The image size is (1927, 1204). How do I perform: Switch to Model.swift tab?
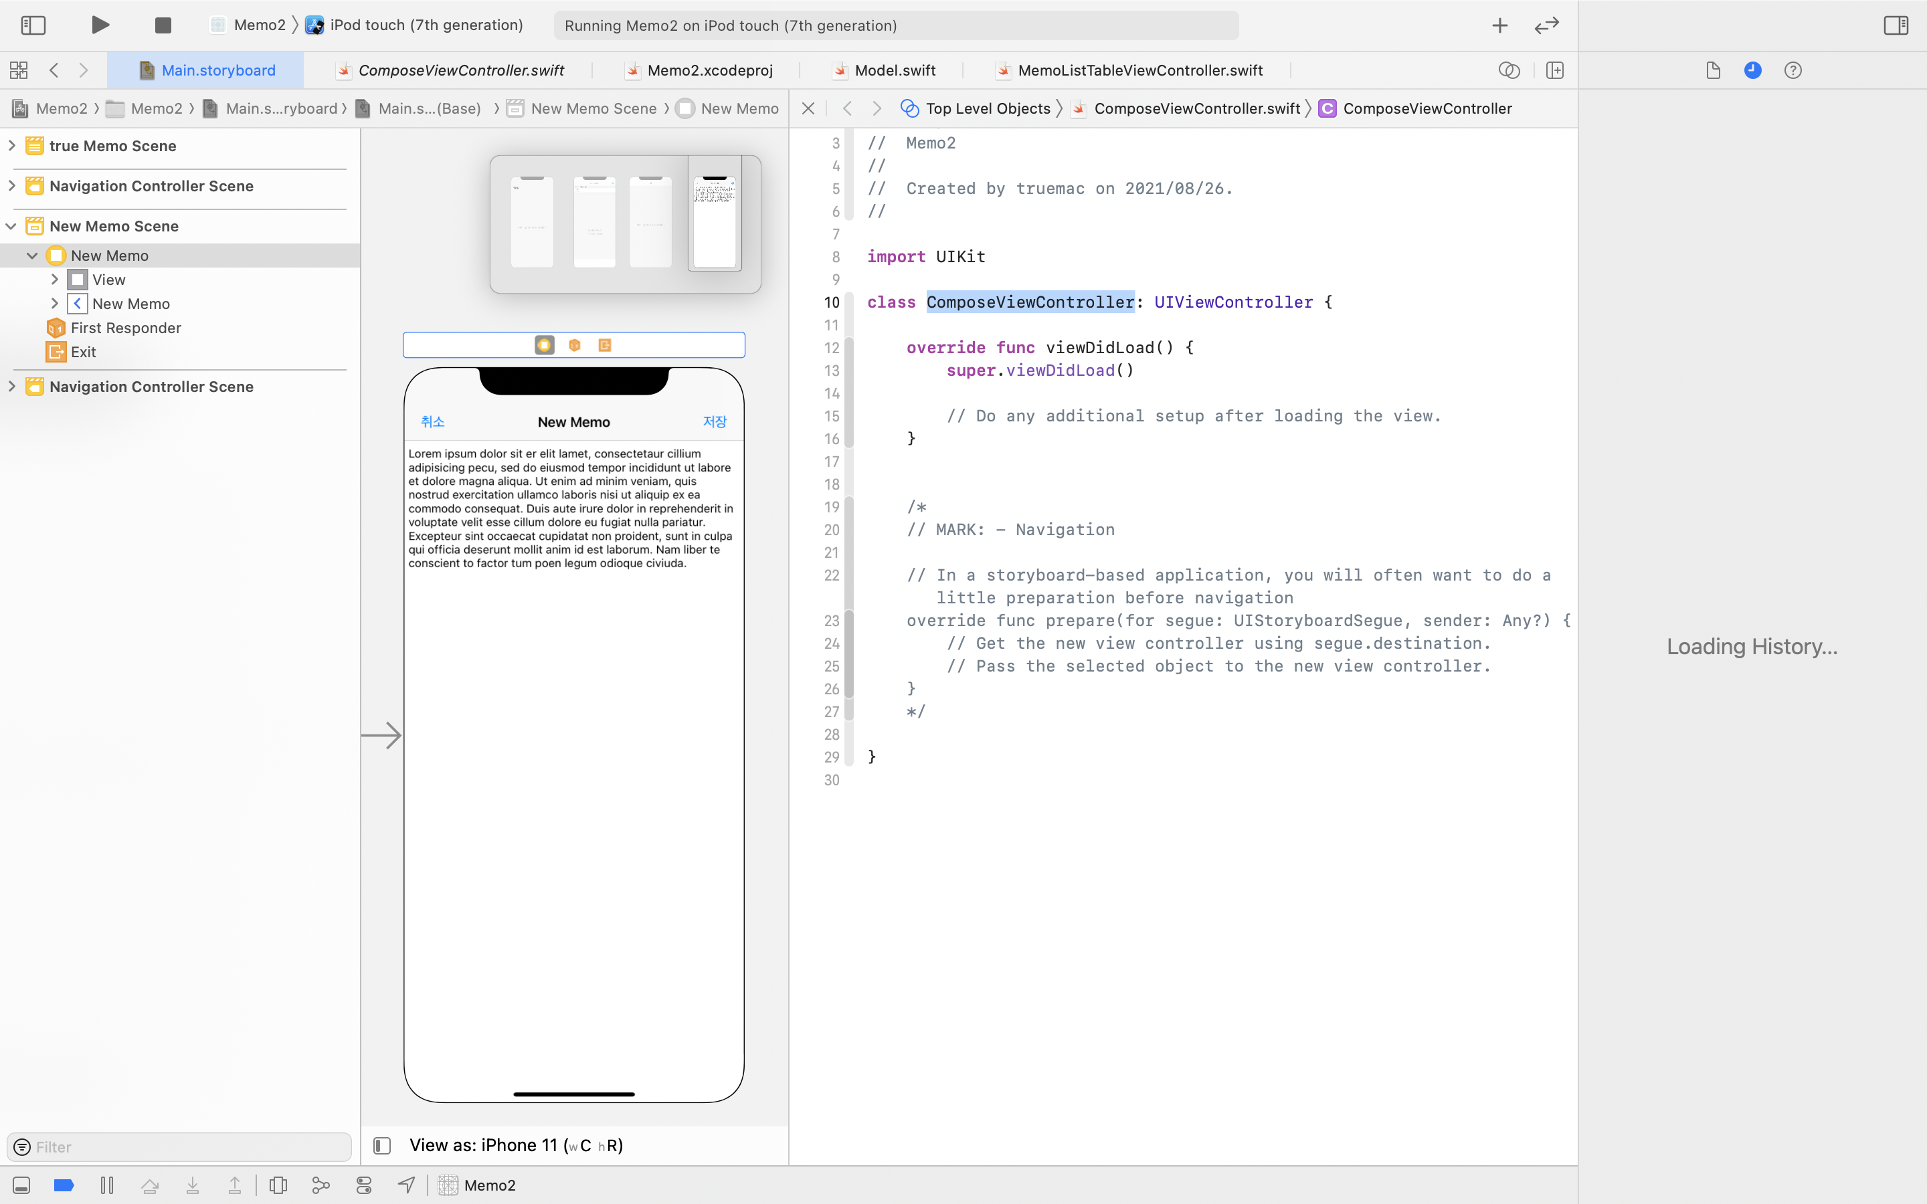coord(894,70)
